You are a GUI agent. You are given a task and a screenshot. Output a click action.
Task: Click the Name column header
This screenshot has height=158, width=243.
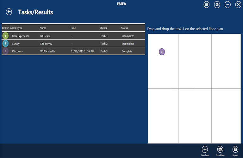coord(43,28)
